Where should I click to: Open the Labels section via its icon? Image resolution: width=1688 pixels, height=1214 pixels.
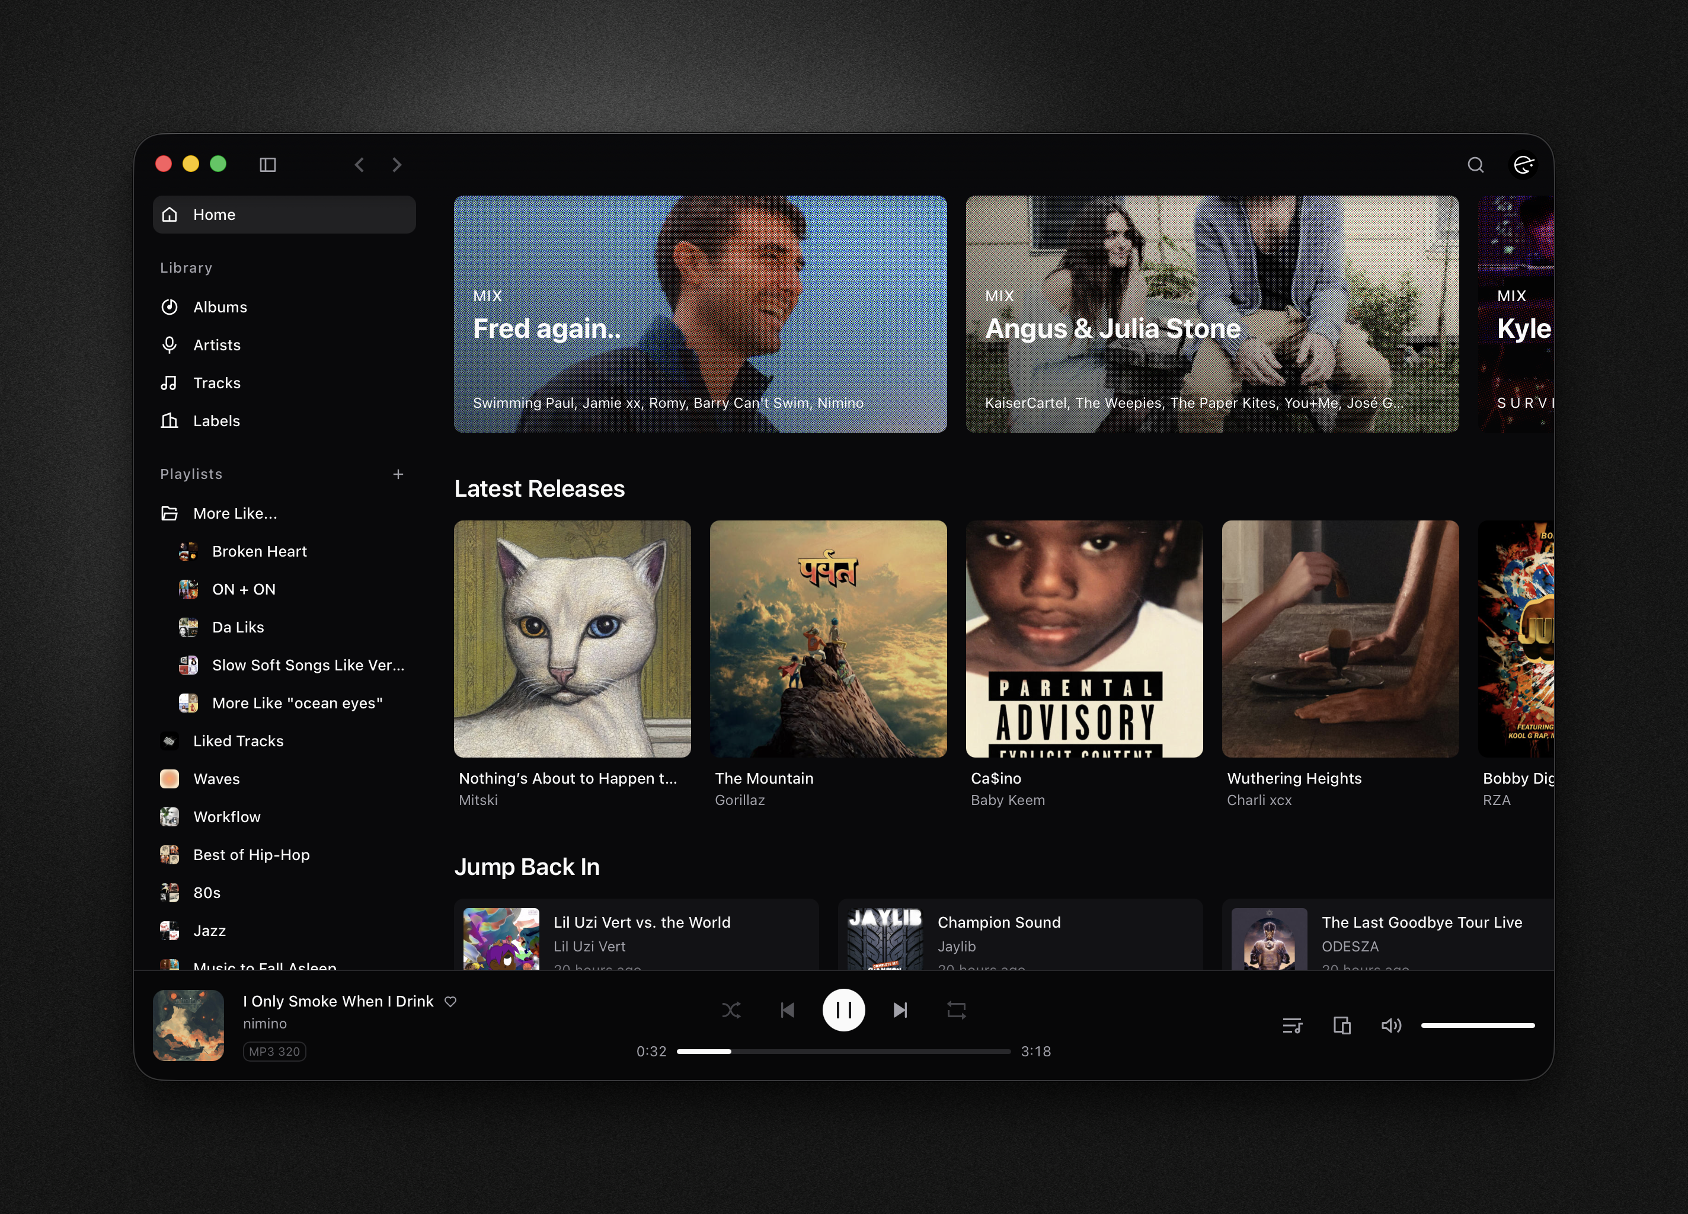[169, 420]
